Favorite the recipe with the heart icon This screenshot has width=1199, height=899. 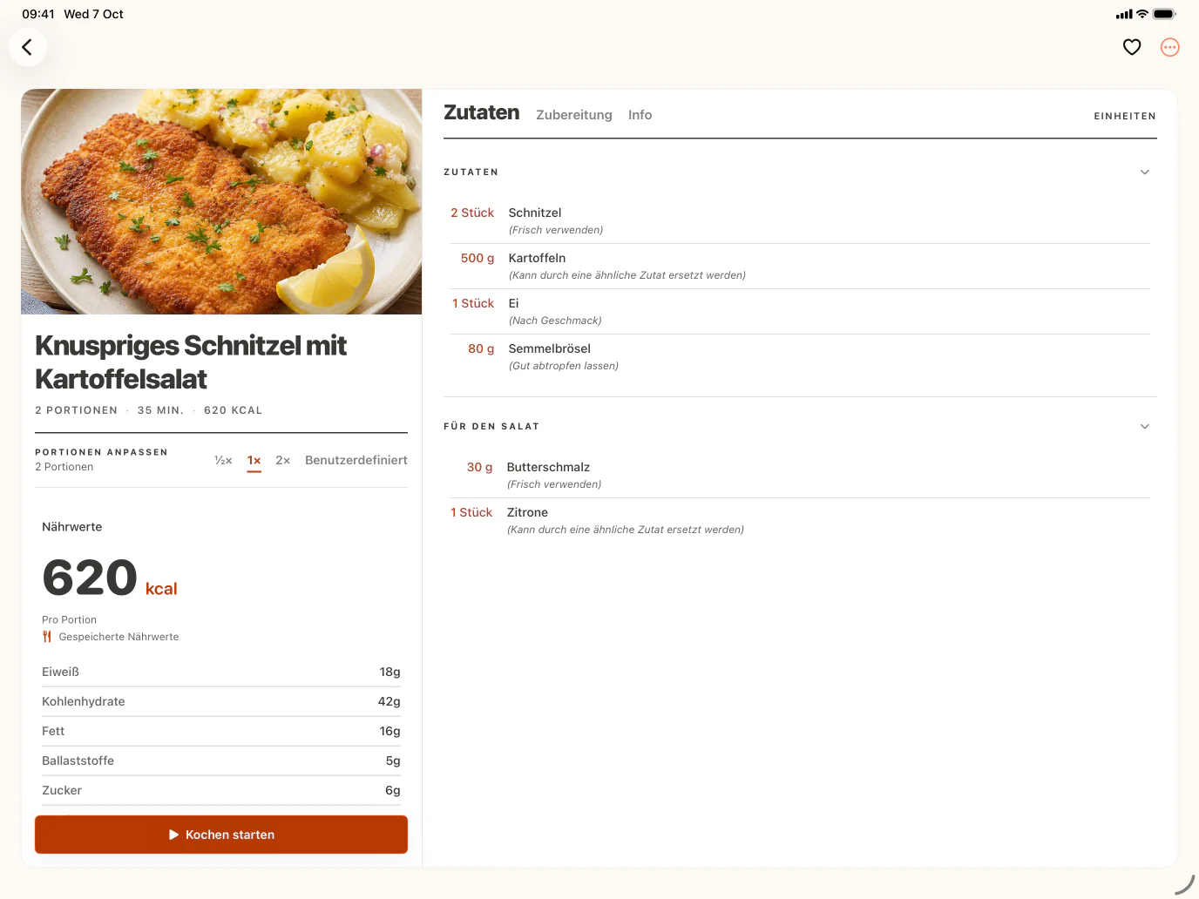tap(1132, 47)
